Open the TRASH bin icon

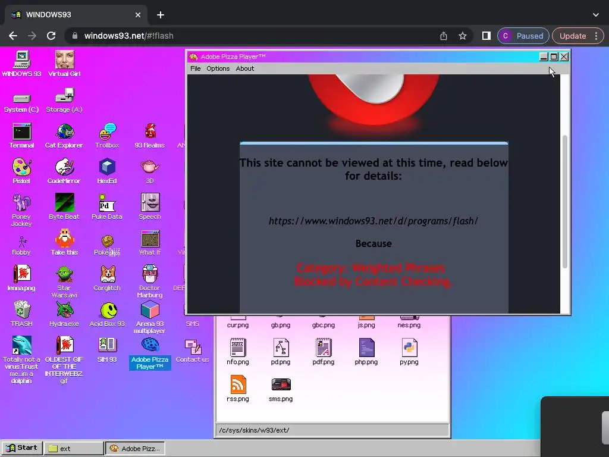click(x=21, y=314)
